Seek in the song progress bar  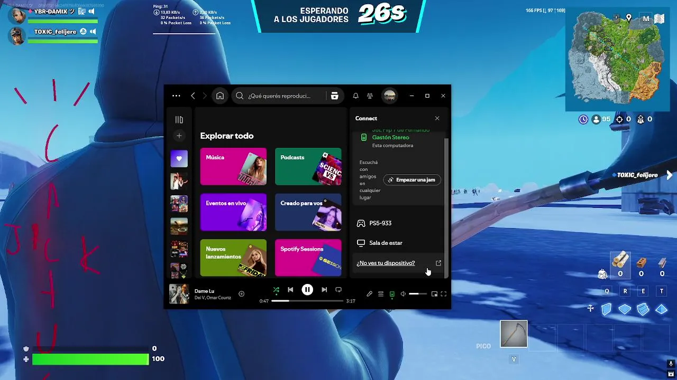pos(307,301)
